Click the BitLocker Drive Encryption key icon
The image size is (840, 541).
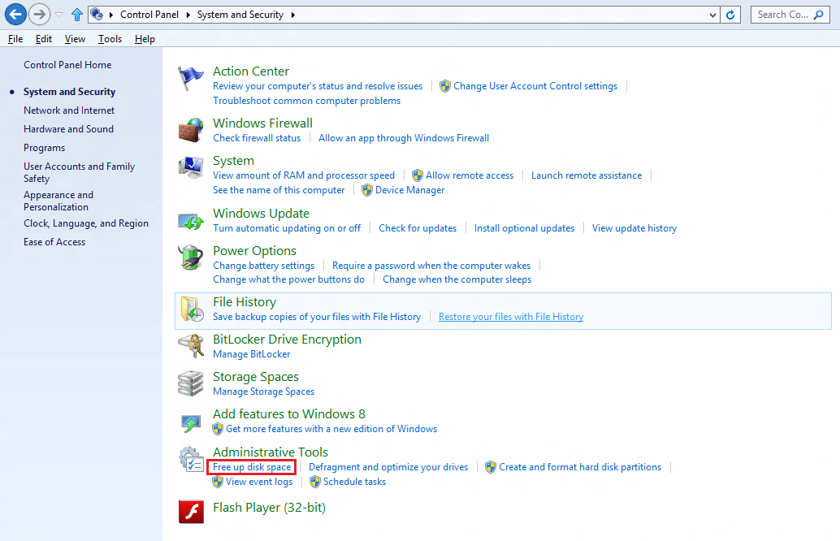(x=191, y=346)
